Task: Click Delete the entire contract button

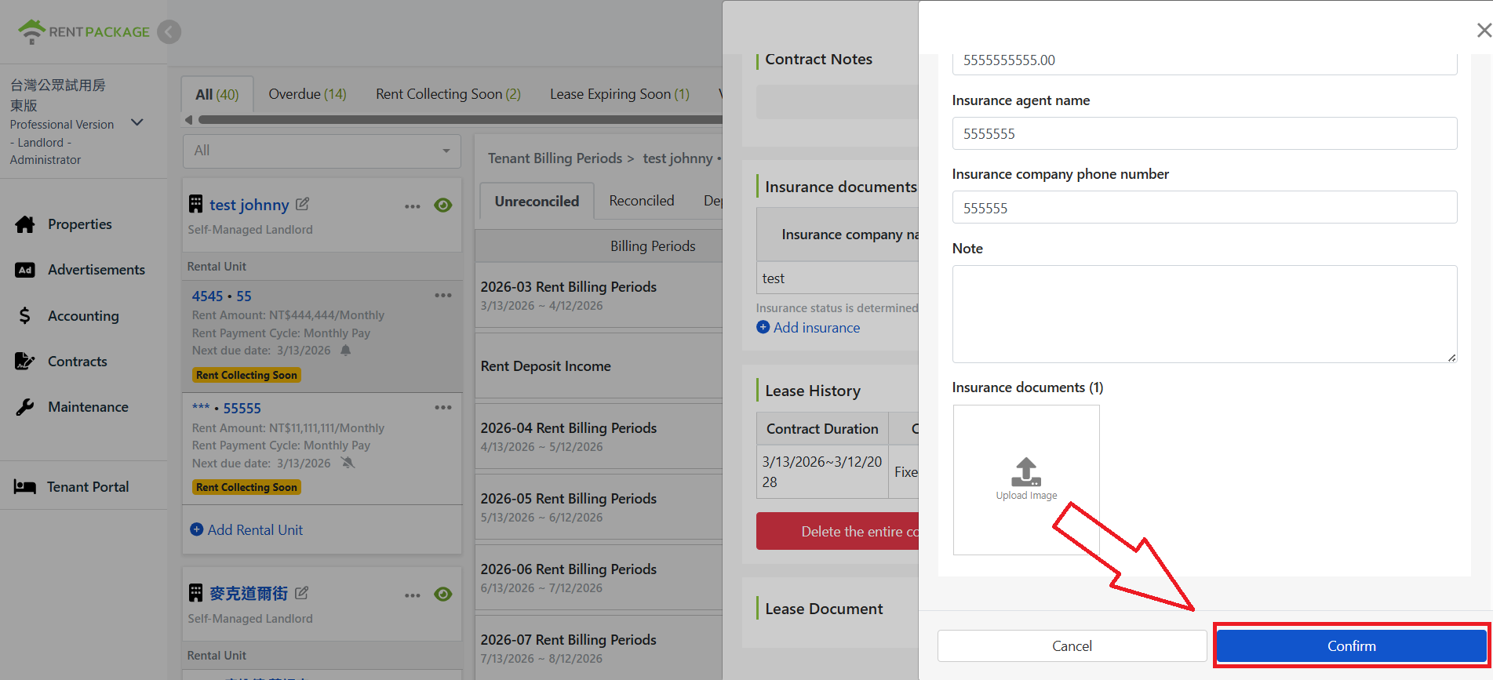Action: click(837, 532)
